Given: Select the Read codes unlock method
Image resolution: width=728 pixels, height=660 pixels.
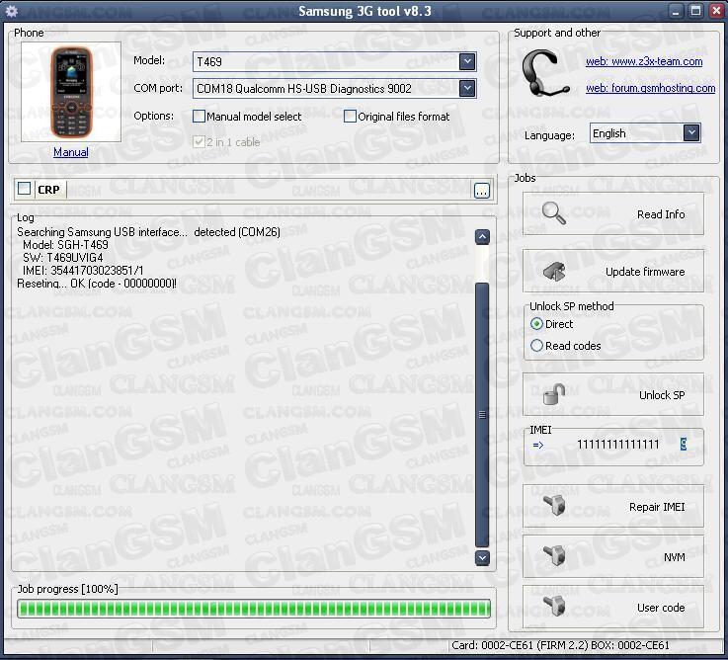Looking at the screenshot, I should [536, 346].
